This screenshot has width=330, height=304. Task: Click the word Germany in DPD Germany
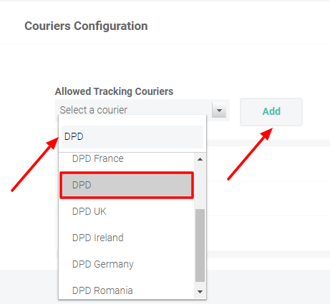coord(114,265)
